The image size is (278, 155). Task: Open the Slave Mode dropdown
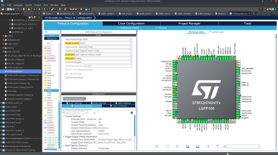[104, 39]
